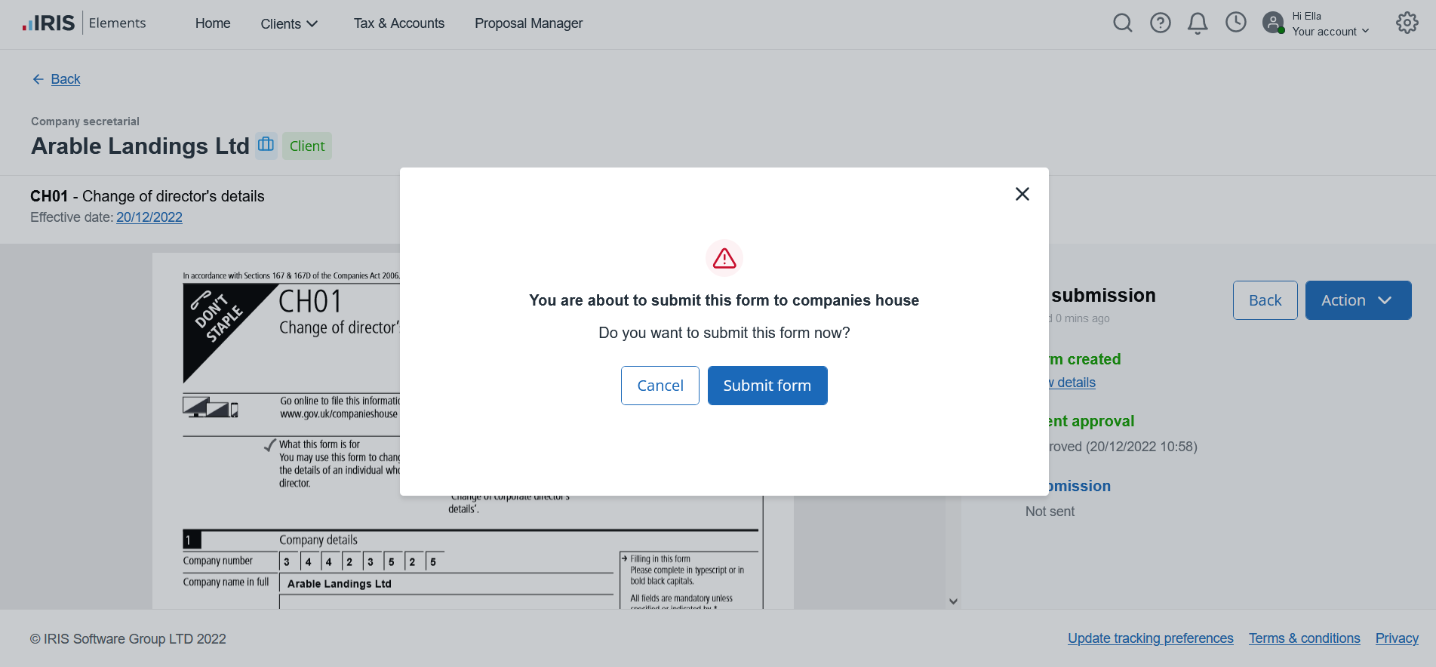
Task: Click the search magnifier icon
Action: [1122, 23]
